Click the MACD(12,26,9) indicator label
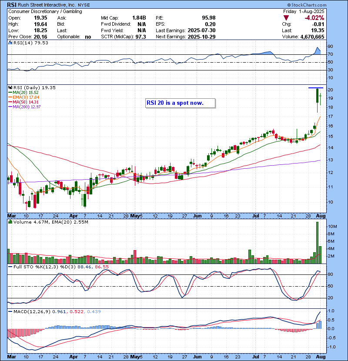 [32, 312]
